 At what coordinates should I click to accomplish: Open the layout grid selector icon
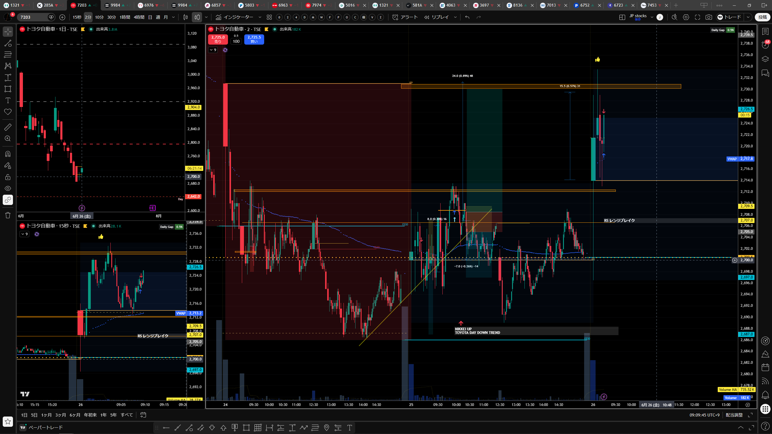622,17
